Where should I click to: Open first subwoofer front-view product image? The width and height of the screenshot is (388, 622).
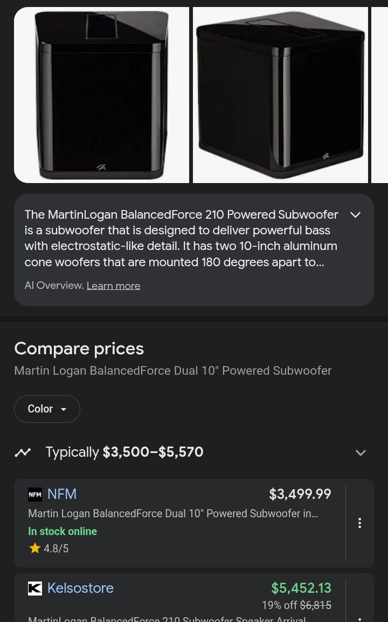click(101, 95)
